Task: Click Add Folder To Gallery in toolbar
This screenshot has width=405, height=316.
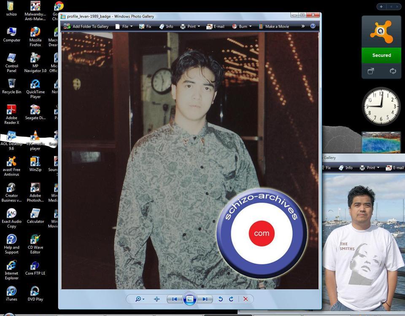Action: pos(86,26)
